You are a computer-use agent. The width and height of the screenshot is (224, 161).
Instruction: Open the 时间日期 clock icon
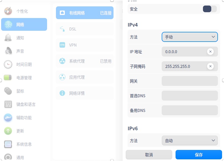[8, 64]
